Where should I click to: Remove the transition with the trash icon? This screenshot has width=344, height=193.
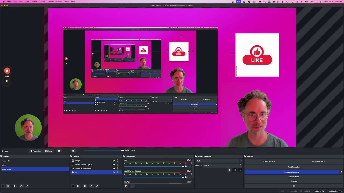pyautogui.click(x=235, y=170)
